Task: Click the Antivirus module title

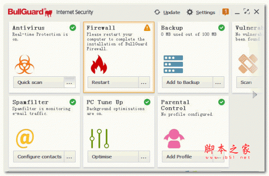Action: tap(29, 28)
